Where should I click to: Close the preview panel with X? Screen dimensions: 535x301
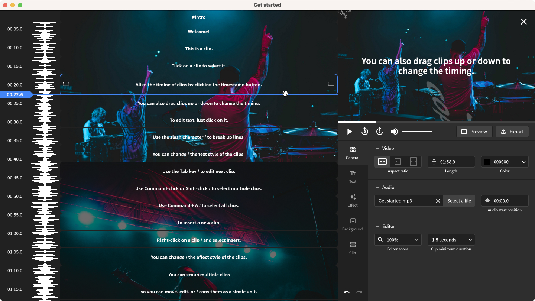523,22
